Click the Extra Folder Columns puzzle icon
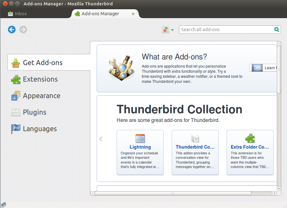287x208 pixels. tap(250, 138)
